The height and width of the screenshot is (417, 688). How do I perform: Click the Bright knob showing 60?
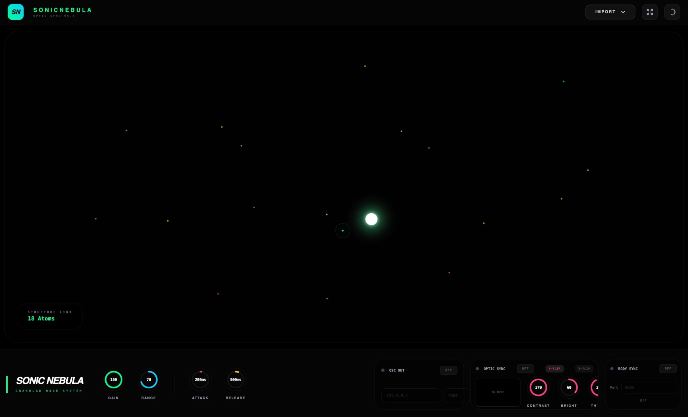[569, 388]
